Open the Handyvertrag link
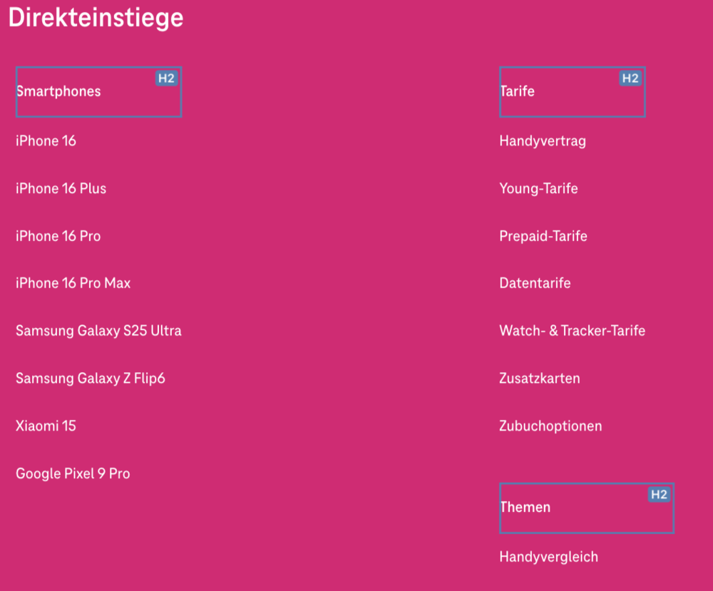Viewport: 713px width, 591px height. click(543, 140)
